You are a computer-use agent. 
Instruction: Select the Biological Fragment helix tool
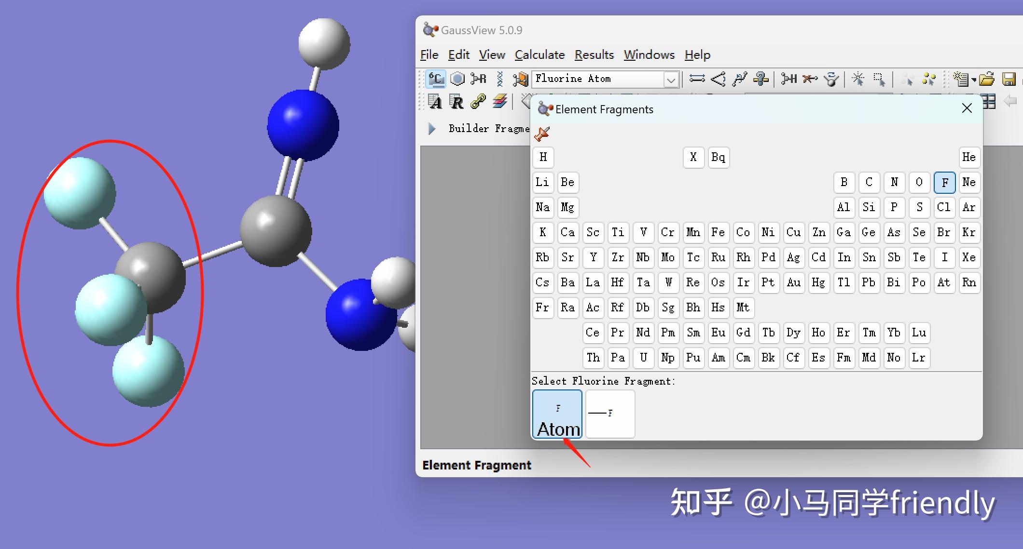[500, 79]
